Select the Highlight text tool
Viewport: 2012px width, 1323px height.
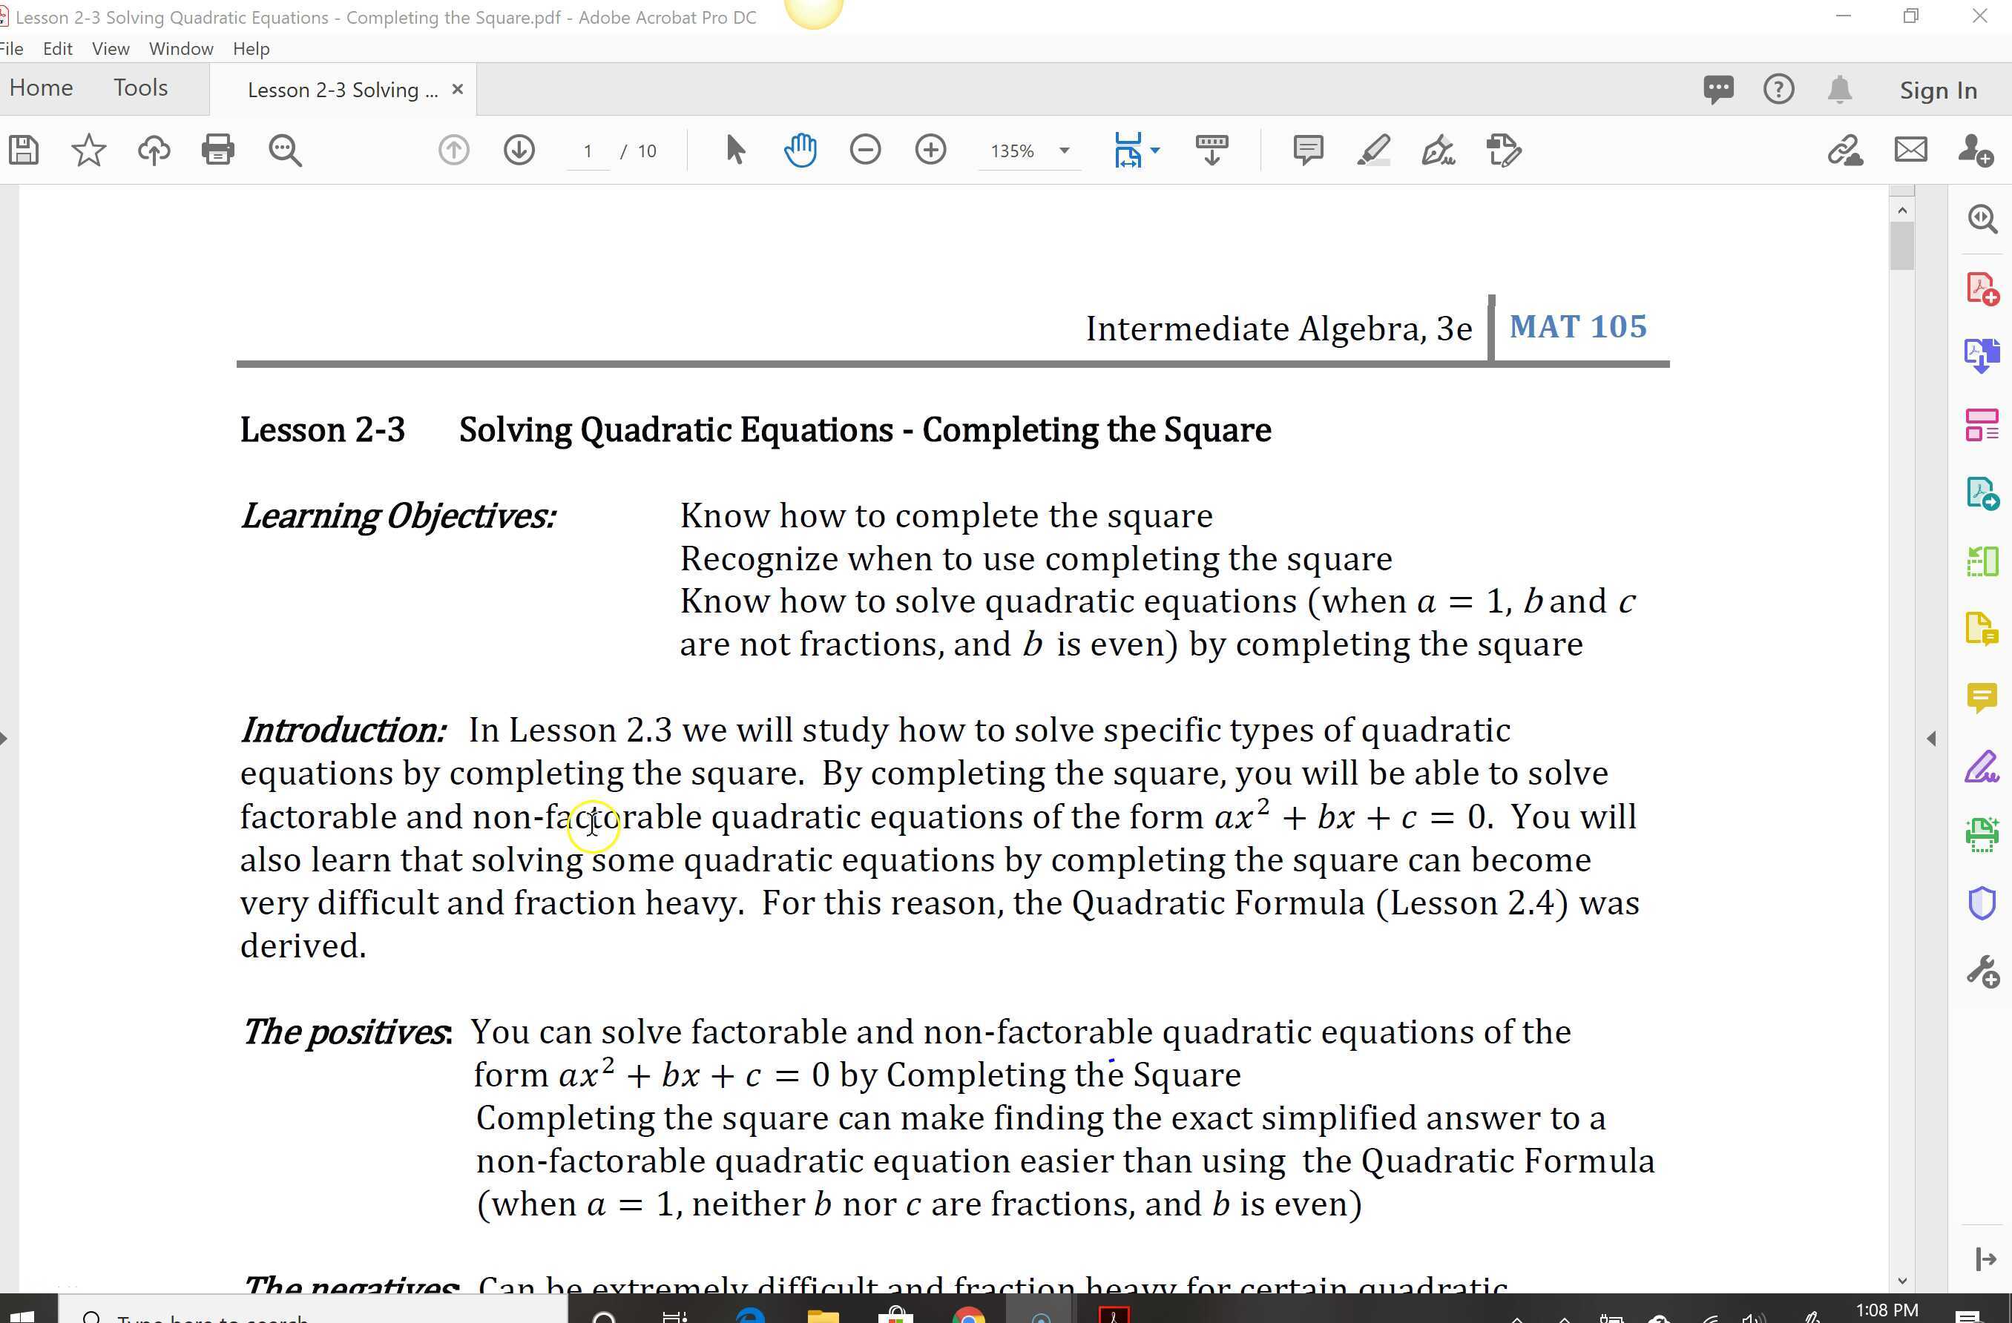click(1373, 151)
